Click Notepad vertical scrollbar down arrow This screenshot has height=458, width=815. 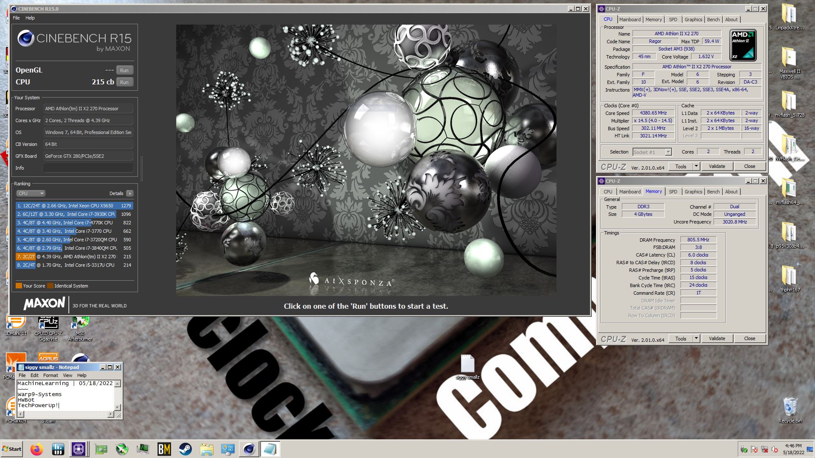118,408
